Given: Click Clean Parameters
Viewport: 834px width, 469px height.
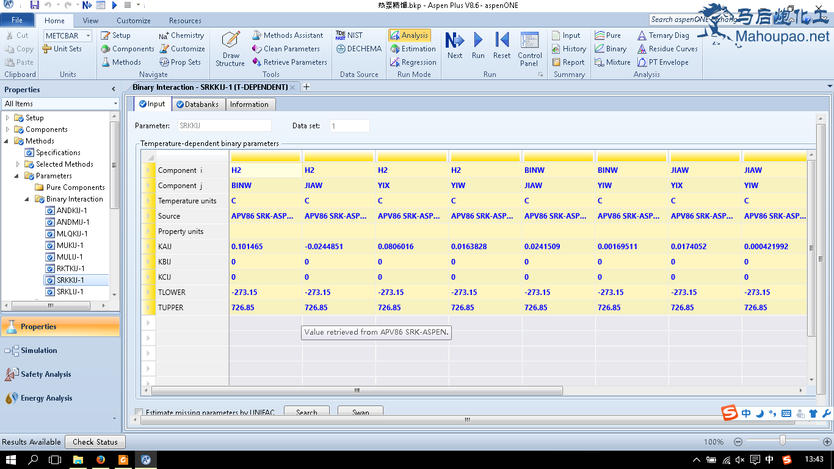Looking at the screenshot, I should (x=286, y=49).
